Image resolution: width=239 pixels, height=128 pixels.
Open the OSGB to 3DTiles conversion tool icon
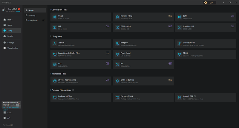point(55,17)
